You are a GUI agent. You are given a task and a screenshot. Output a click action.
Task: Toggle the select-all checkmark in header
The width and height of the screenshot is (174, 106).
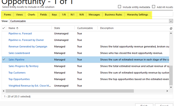[x=4, y=28]
